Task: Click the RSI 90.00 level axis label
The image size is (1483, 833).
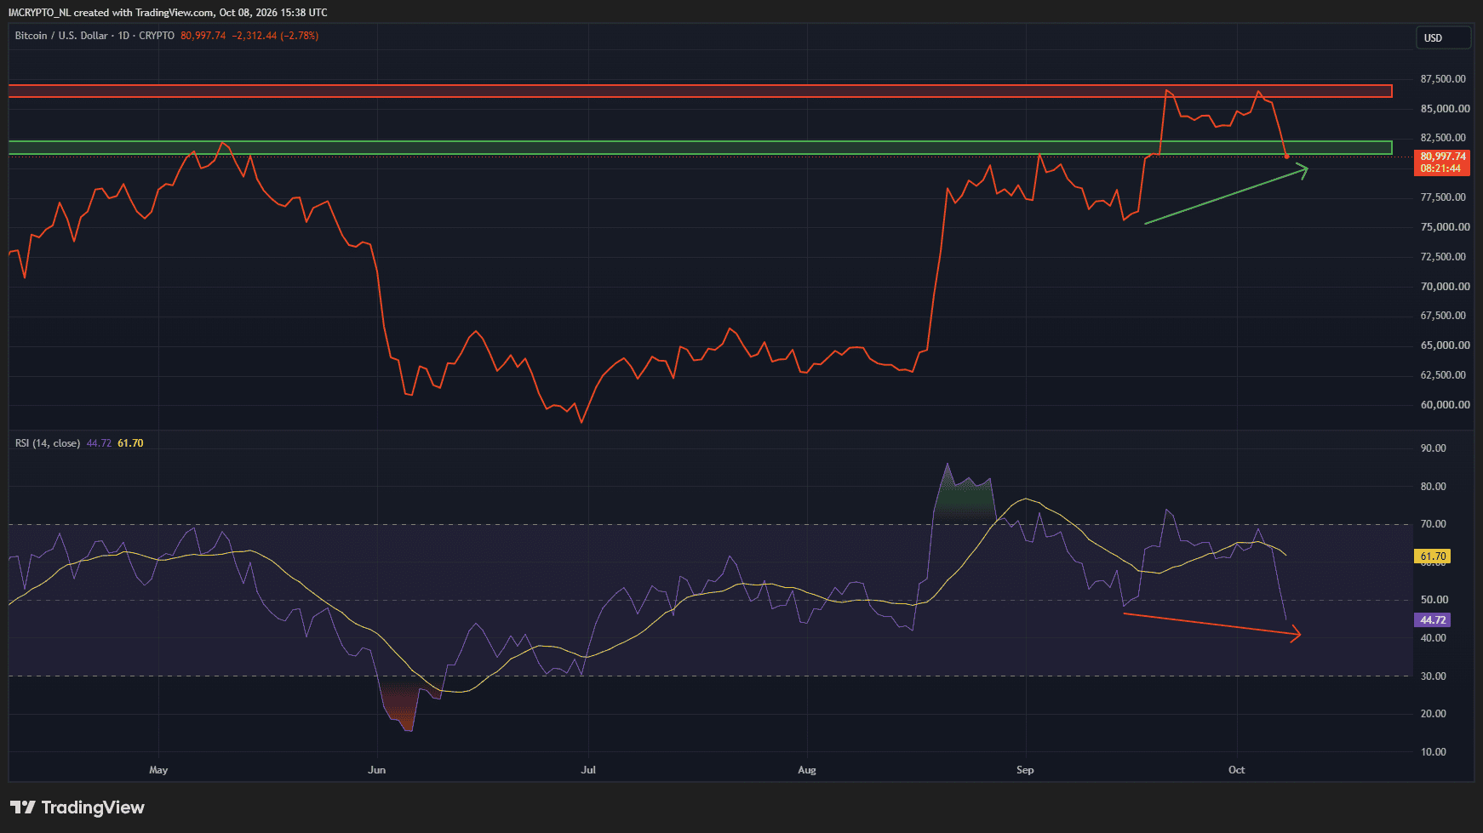Action: point(1433,448)
